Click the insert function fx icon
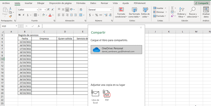The height and width of the screenshot is (106, 211). [39, 26]
